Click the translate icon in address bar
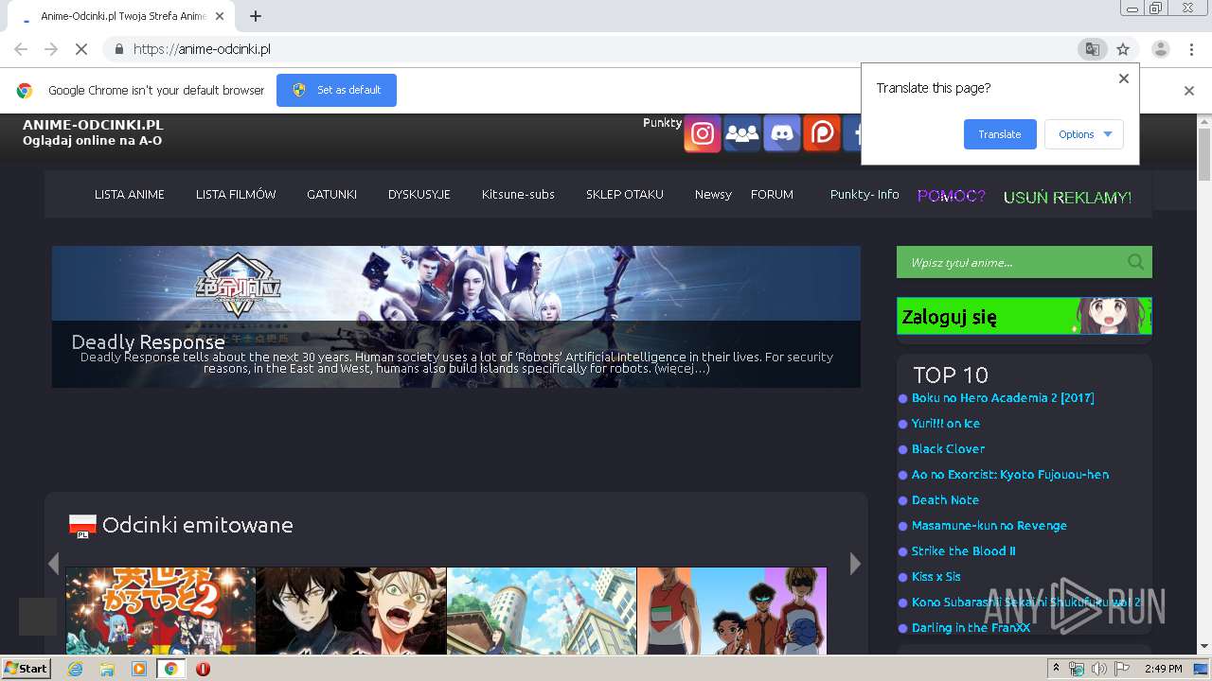The width and height of the screenshot is (1212, 681). pos(1092,49)
